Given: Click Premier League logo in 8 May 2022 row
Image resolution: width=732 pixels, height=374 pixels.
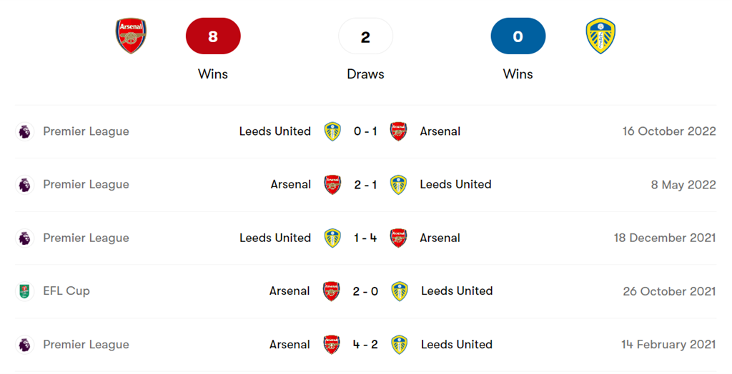Looking at the screenshot, I should tap(25, 185).
